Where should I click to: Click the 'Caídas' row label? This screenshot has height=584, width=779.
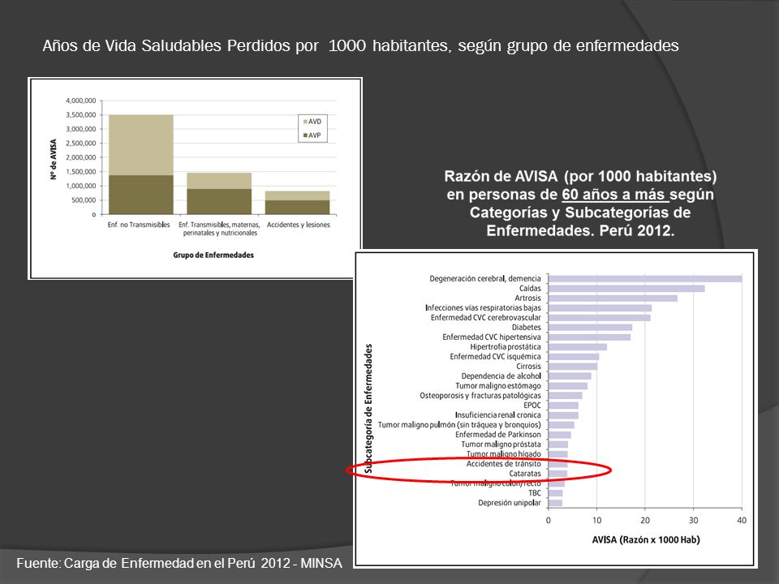(530, 288)
